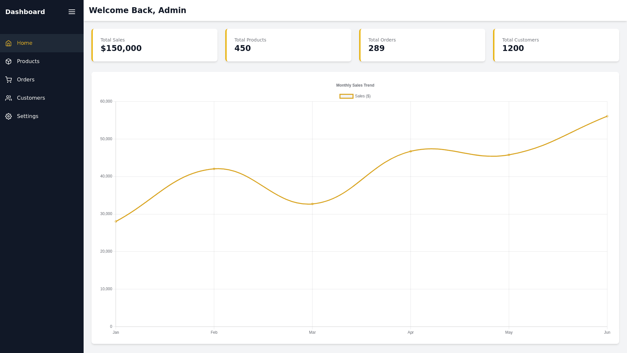Click the Jun data point on chart

tap(607, 116)
